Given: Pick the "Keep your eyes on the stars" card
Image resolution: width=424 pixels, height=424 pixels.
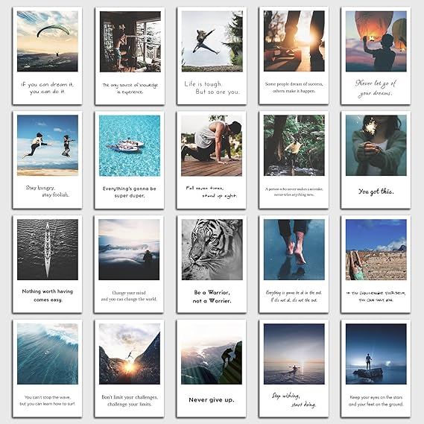Looking at the screenshot, I should pyautogui.click(x=376, y=369).
